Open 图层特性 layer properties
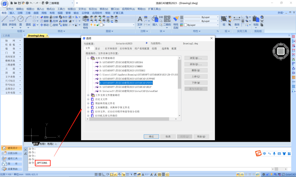The width and height of the screenshot is (296, 177). 86,22
